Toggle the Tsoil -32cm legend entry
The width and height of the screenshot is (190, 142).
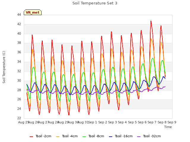coord(149,136)
